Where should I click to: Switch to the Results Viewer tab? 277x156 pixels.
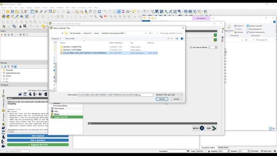[x=223, y=147]
